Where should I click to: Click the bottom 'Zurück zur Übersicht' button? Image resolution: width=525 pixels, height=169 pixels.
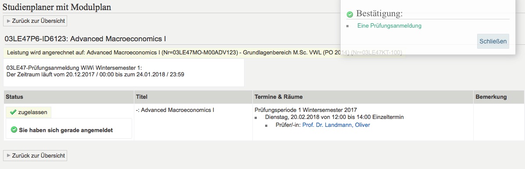pos(35,156)
